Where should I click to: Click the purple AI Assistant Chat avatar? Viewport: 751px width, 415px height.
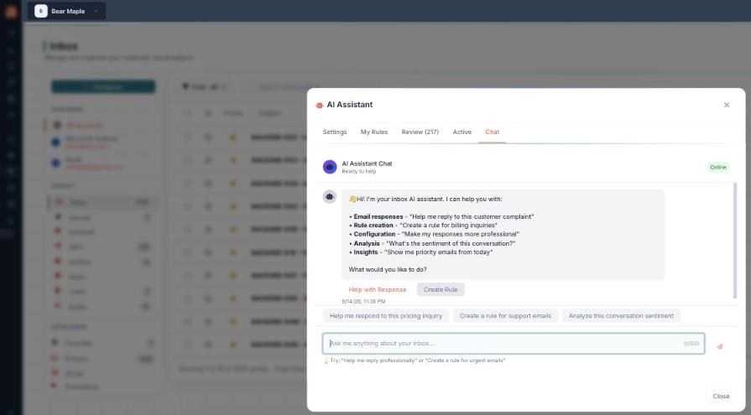pyautogui.click(x=330, y=167)
